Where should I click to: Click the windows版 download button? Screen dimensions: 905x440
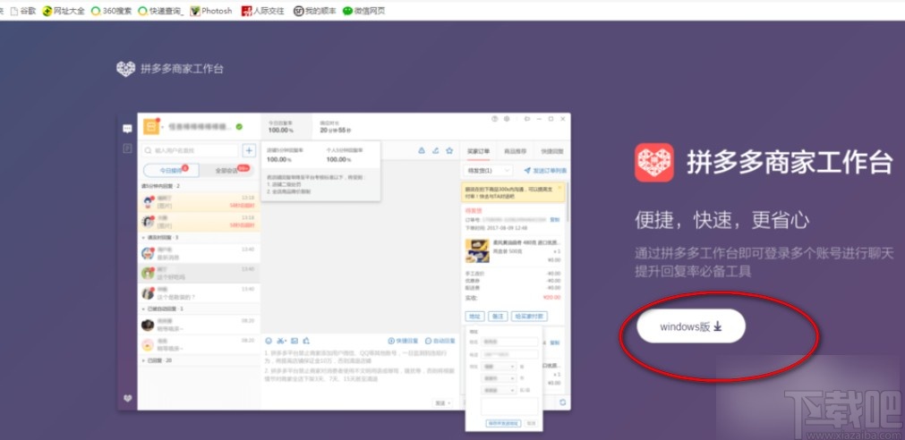click(x=691, y=326)
